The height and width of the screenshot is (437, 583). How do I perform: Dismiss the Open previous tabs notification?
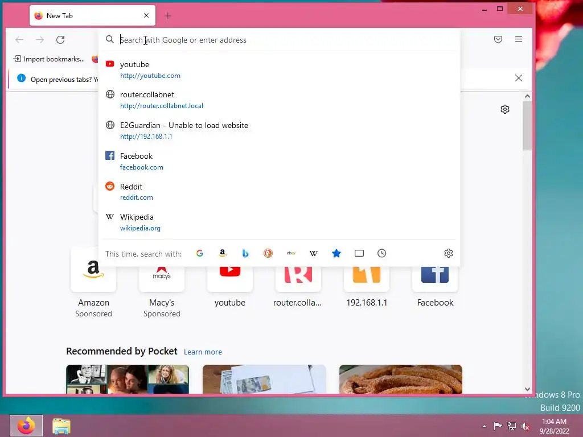(x=519, y=78)
